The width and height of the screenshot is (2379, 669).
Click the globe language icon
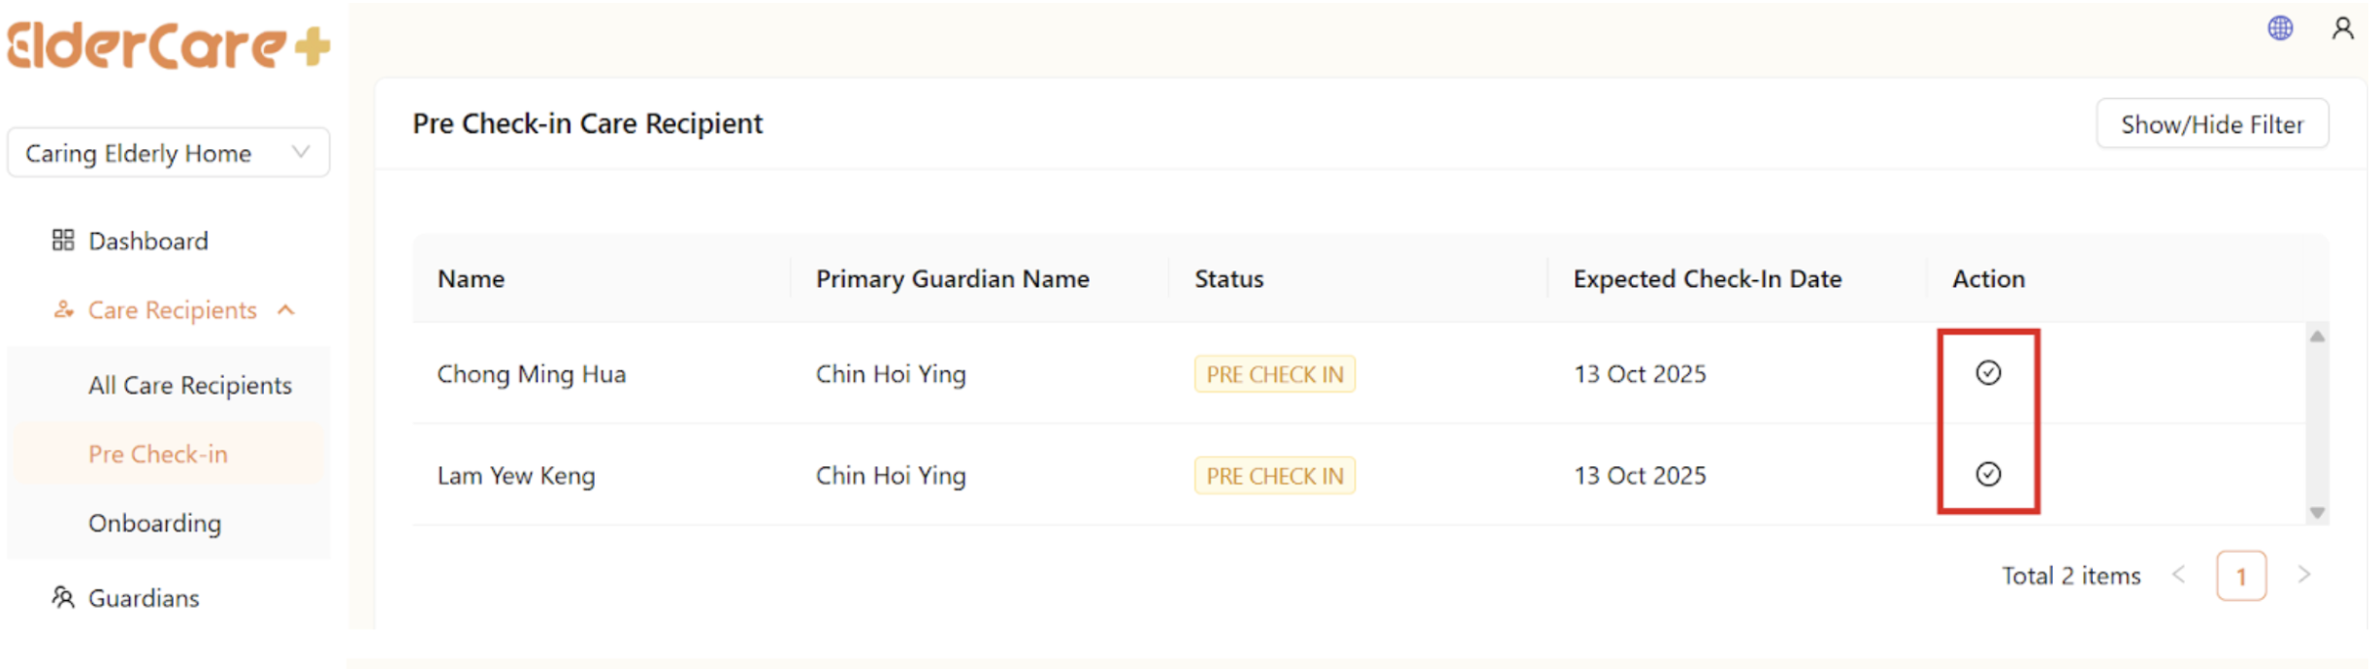tap(2280, 28)
